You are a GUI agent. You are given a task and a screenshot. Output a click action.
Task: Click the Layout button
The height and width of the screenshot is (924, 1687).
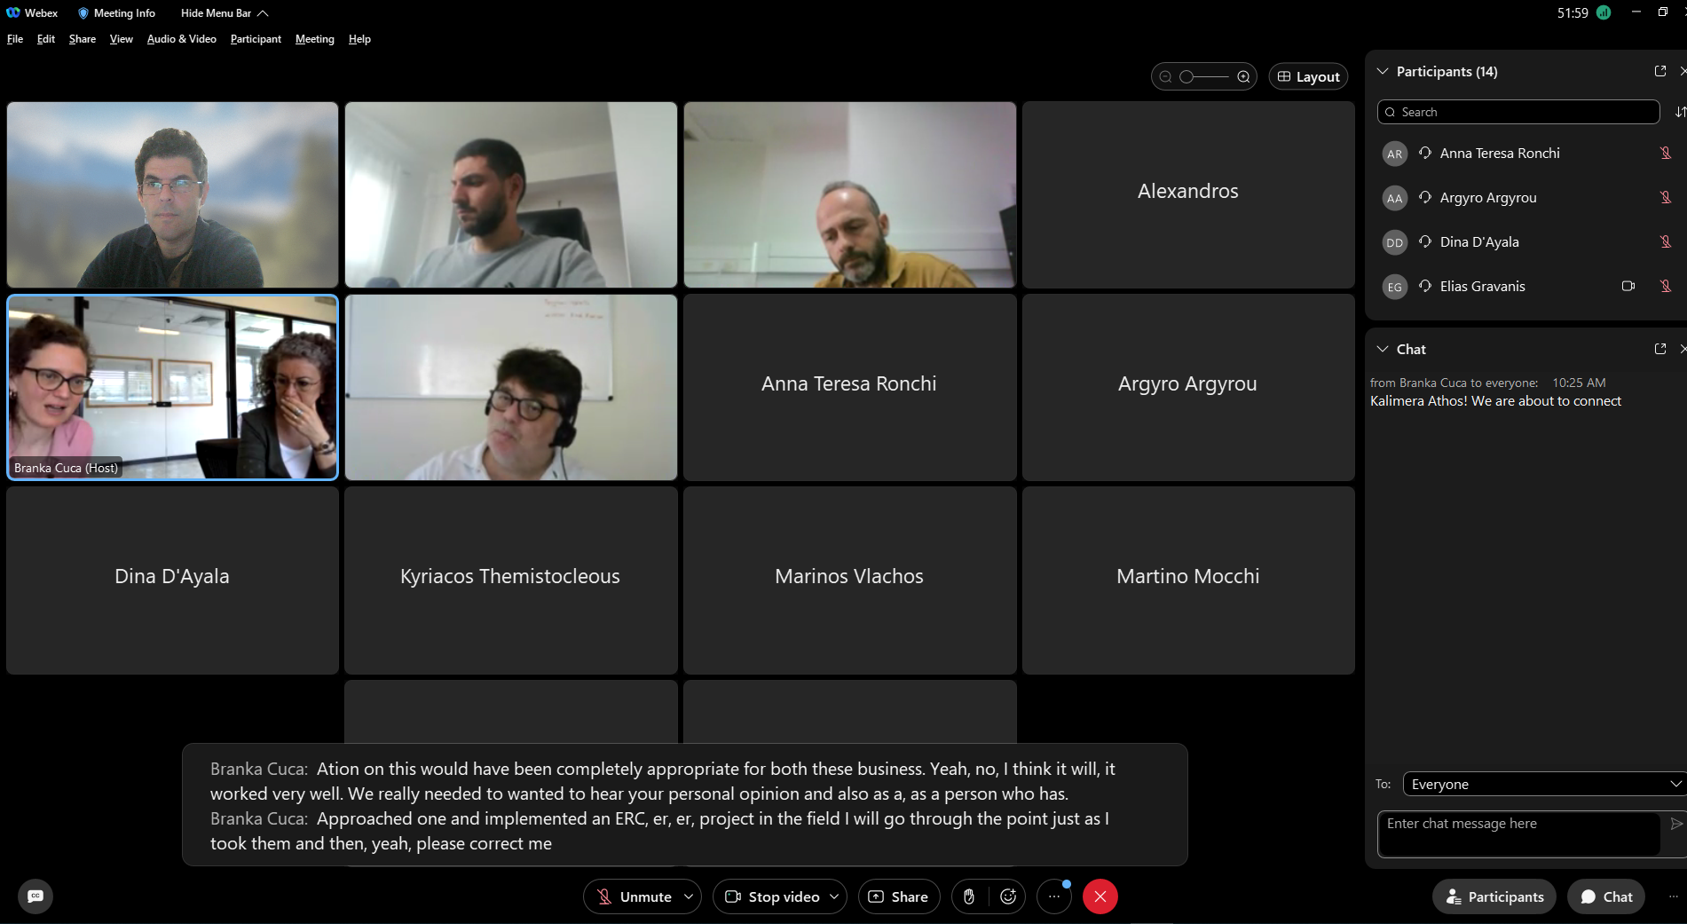(1308, 77)
